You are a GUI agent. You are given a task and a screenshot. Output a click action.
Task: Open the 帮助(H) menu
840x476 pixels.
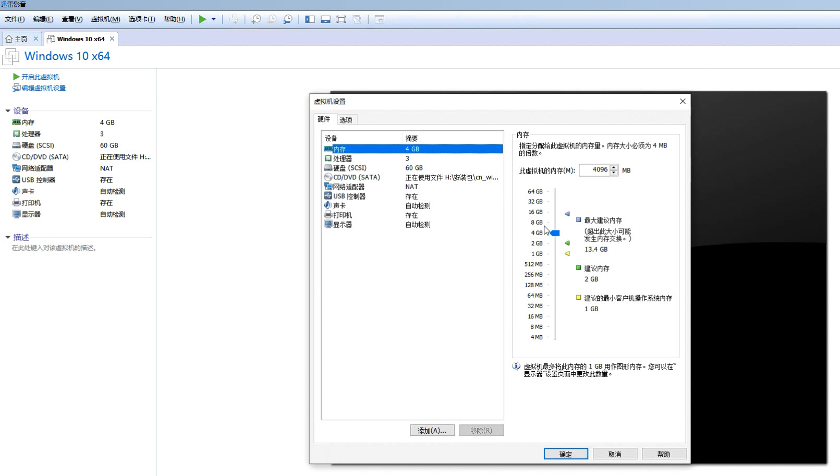pyautogui.click(x=174, y=19)
